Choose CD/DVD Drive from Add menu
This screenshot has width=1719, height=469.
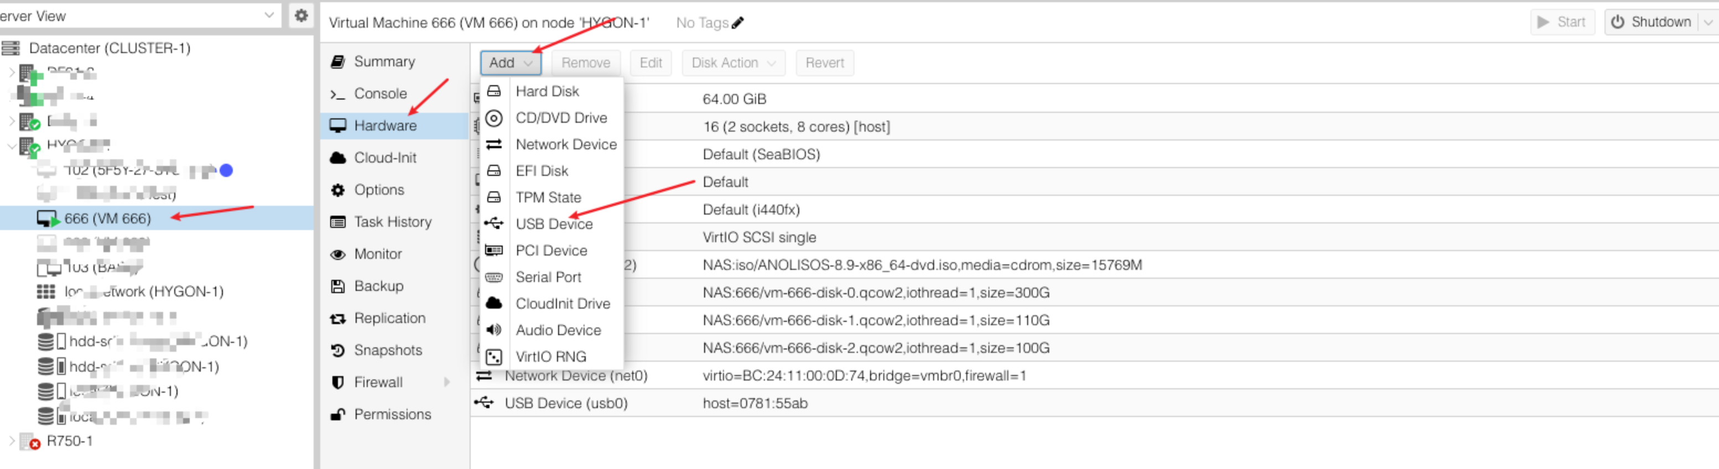tap(552, 117)
